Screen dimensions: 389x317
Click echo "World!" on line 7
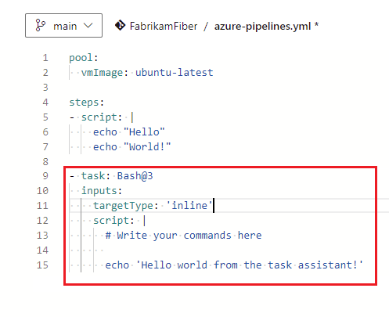131,147
